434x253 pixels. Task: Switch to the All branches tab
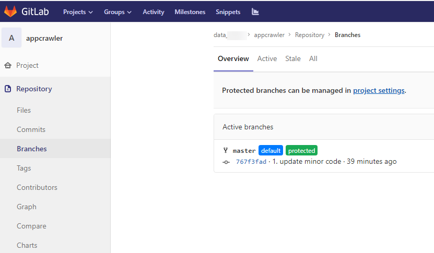(313, 58)
